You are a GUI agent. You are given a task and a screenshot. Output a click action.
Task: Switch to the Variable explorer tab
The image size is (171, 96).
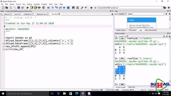coord(121,30)
